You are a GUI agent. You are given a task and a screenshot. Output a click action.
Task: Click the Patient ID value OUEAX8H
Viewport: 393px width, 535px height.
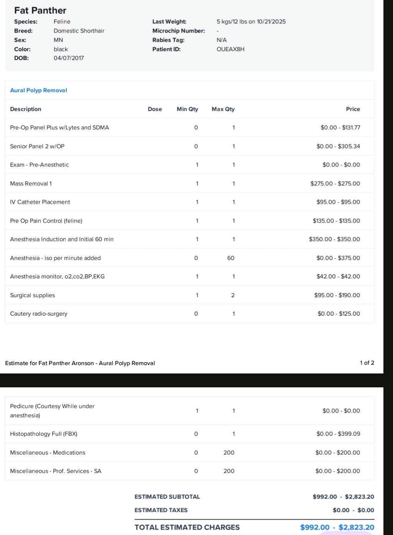(x=230, y=49)
